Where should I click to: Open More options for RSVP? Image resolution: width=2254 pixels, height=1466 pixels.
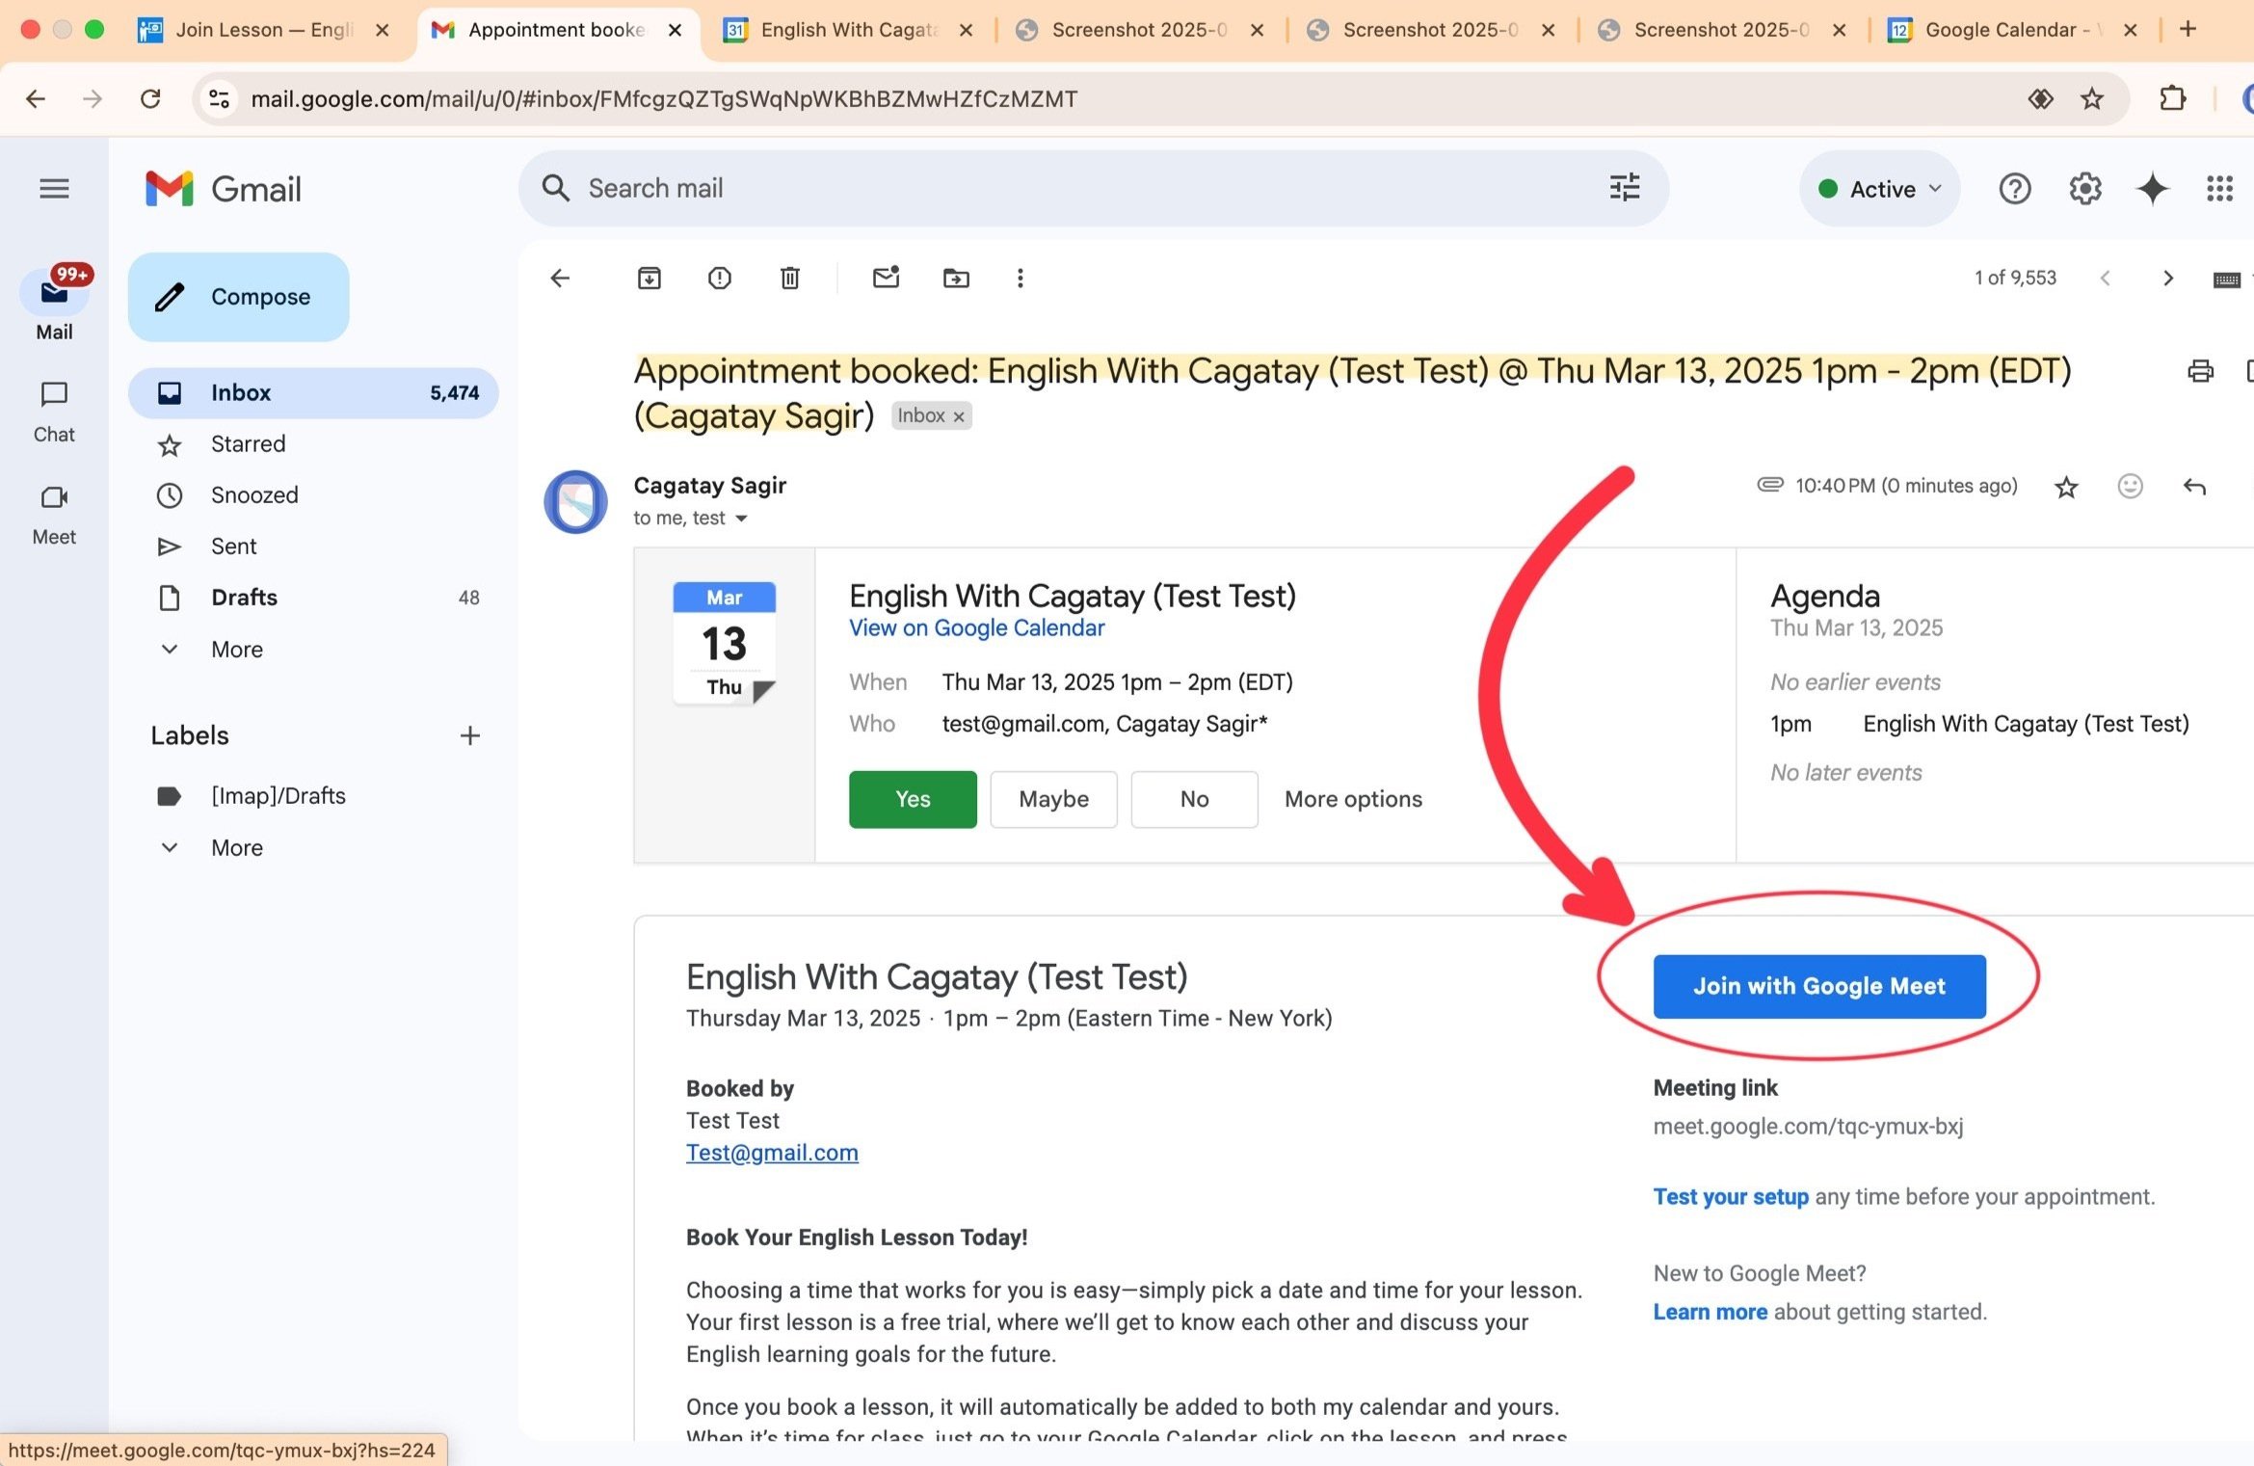[x=1353, y=799]
